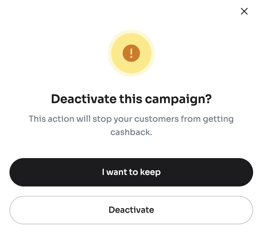Click the word "cashback." in the description
The height and width of the screenshot is (237, 262).
tap(131, 132)
